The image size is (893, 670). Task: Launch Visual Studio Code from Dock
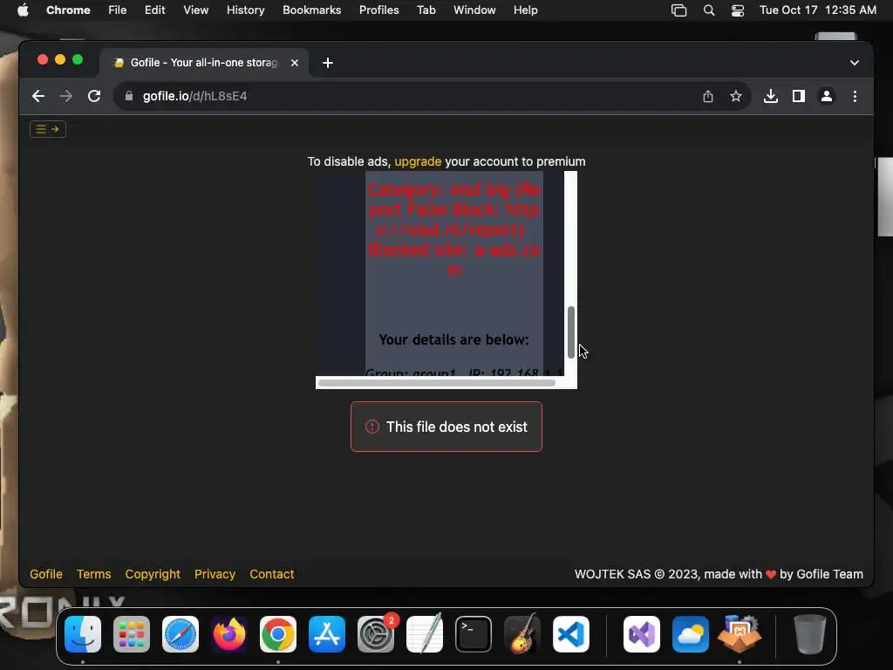pos(571,634)
